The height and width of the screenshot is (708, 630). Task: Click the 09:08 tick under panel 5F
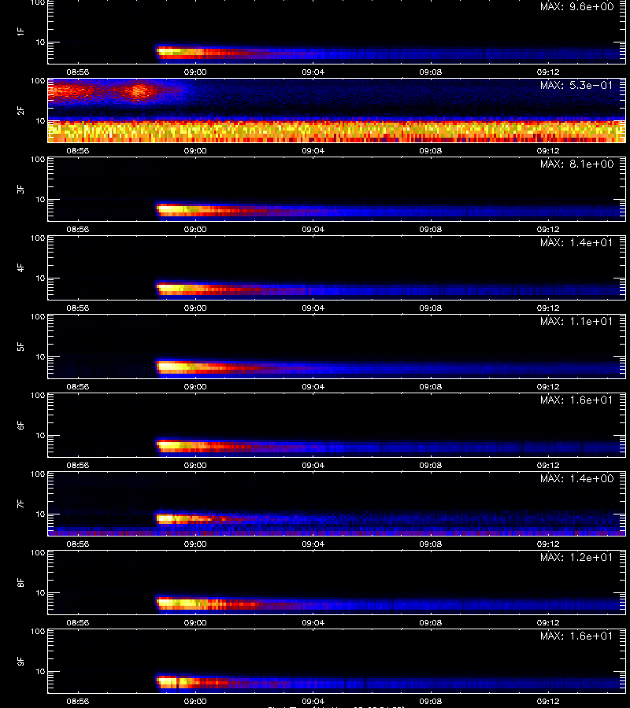pos(430,386)
